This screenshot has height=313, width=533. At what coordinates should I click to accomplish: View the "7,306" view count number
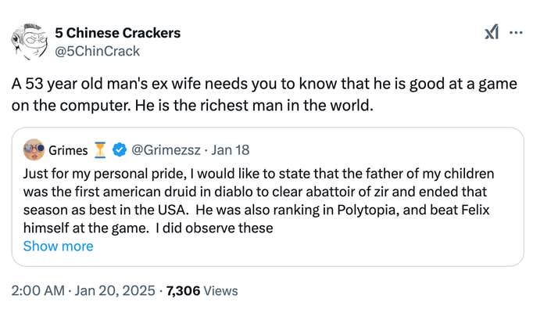[x=184, y=291]
